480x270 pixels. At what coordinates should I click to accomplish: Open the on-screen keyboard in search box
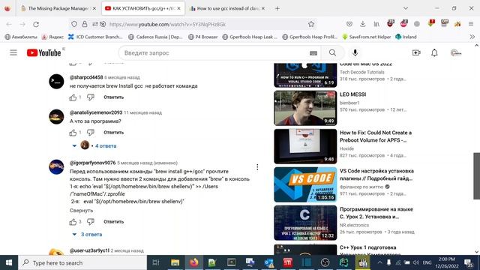313,53
